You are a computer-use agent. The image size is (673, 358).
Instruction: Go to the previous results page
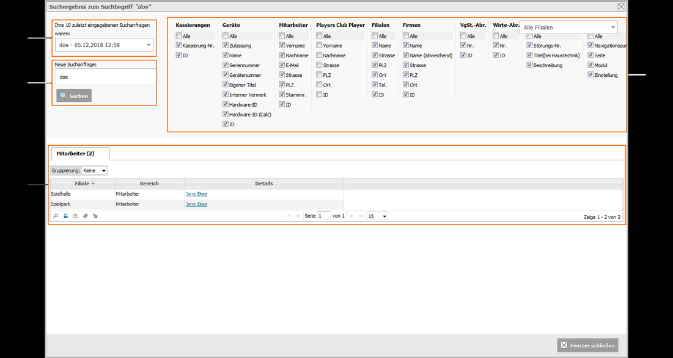coord(297,217)
